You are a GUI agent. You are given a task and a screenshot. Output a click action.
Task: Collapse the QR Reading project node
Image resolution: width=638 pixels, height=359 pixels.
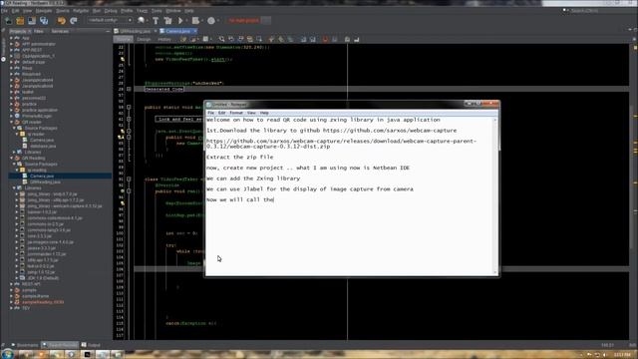click(x=11, y=158)
